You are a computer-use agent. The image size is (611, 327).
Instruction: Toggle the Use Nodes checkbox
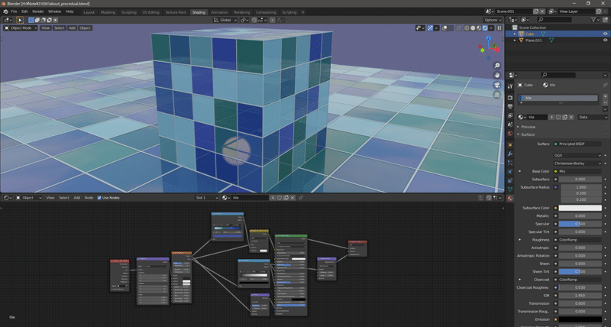(x=99, y=198)
